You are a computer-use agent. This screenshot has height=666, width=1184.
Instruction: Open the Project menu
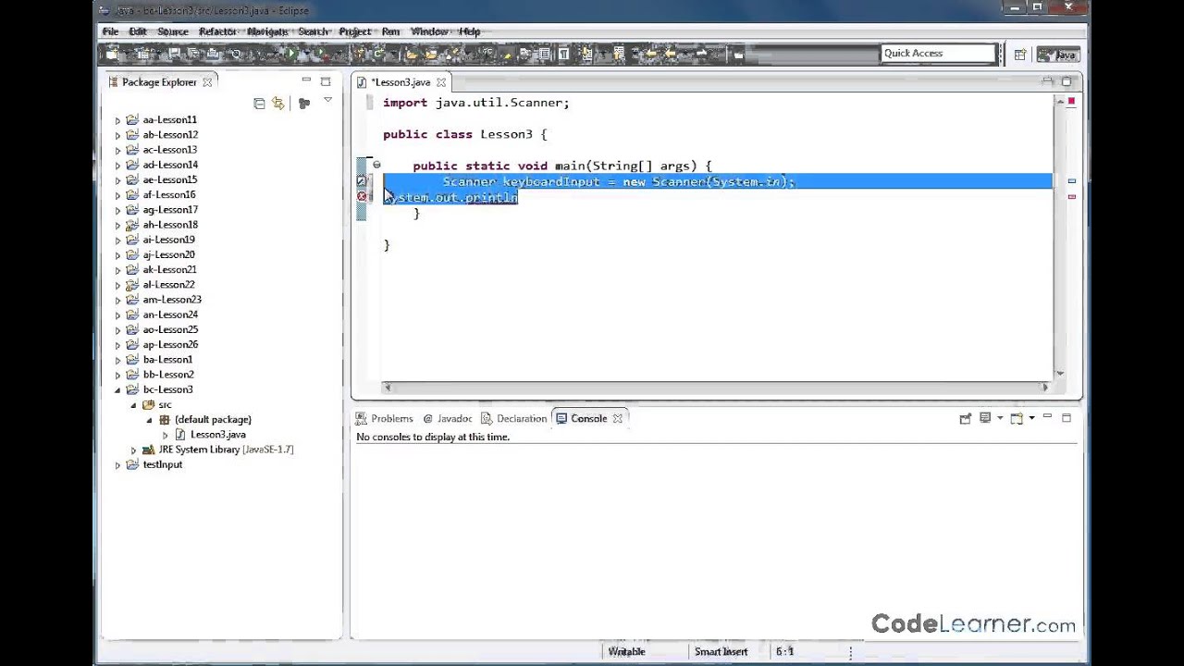tap(355, 31)
